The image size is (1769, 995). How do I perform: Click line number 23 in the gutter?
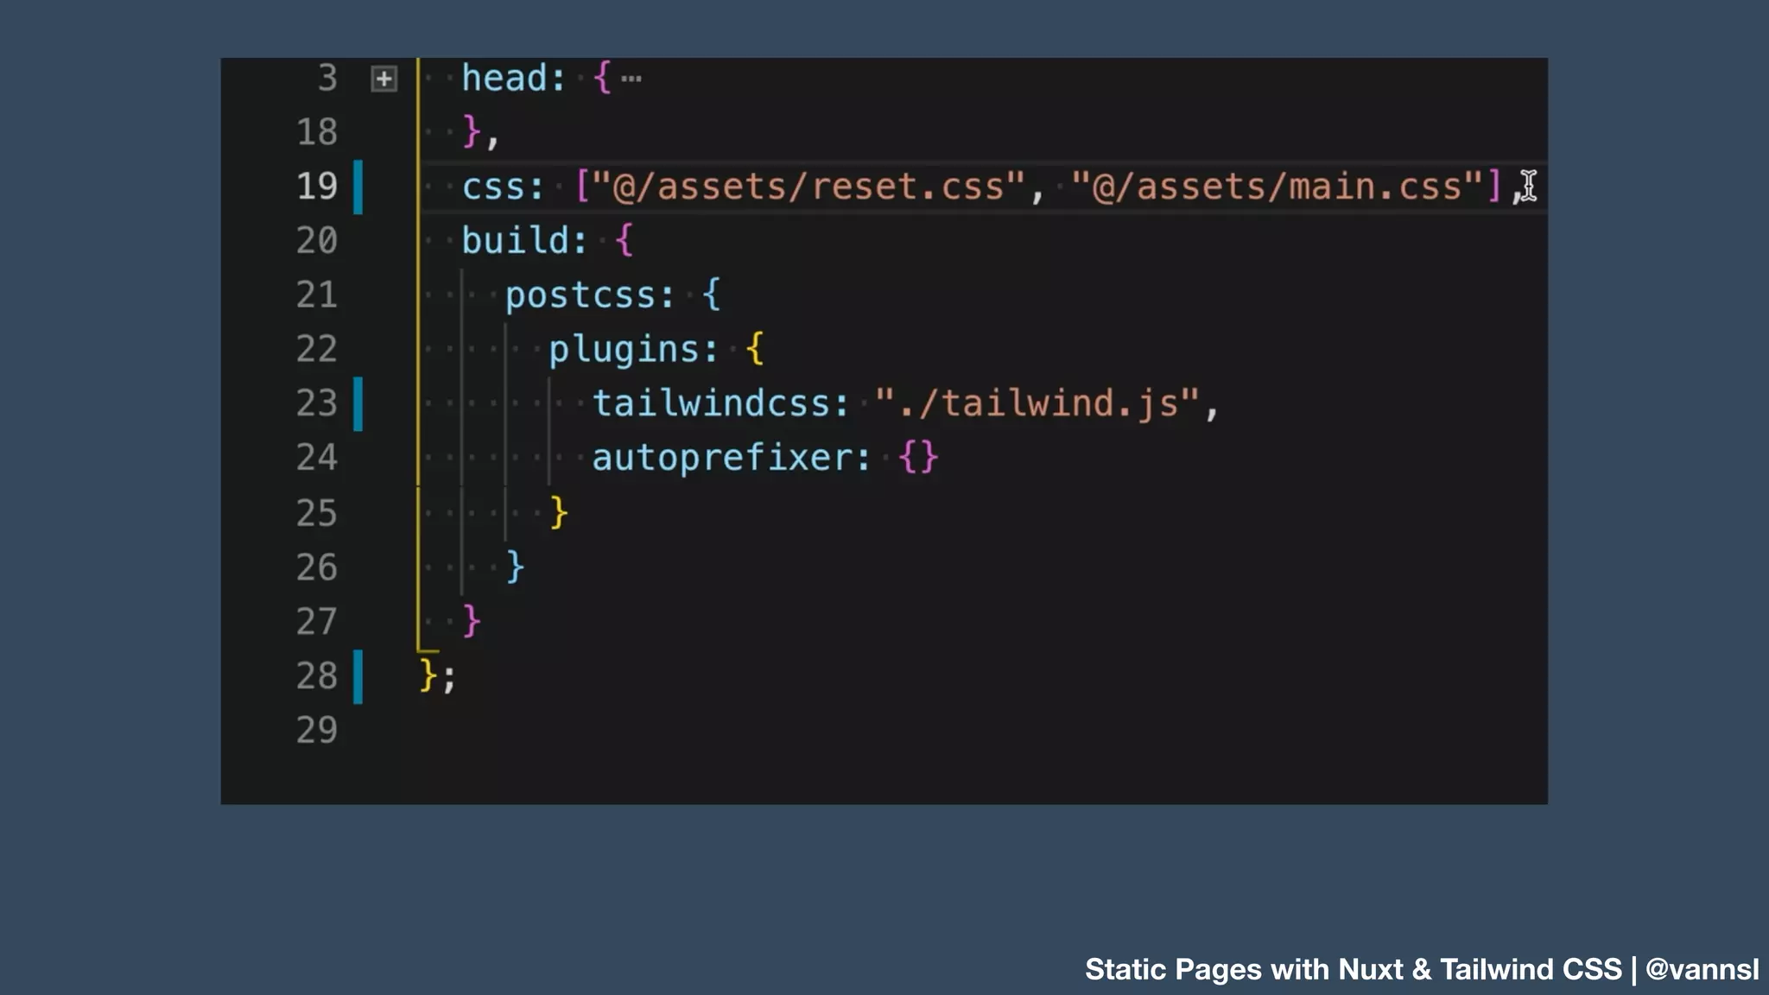[316, 403]
